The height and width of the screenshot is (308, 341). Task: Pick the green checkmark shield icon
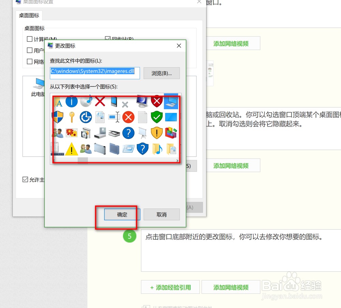point(157,117)
